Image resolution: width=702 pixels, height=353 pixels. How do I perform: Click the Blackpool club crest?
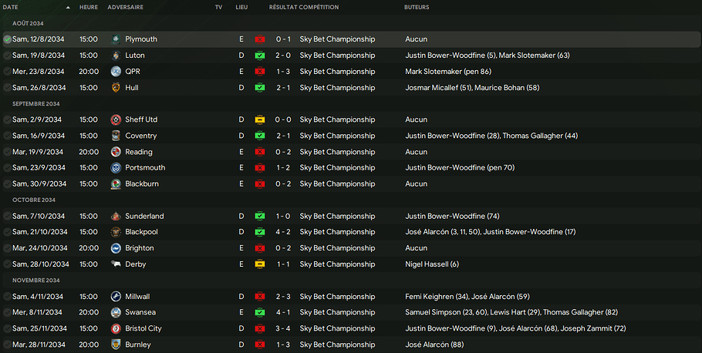point(115,232)
